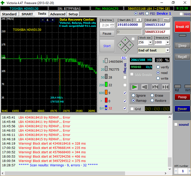Viewport: 191px width, 176px height.
Task: Select the Erase error action
Action: [x=152, y=95]
